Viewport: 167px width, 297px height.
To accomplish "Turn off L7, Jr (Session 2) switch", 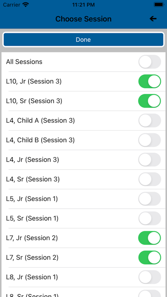I will (150, 238).
